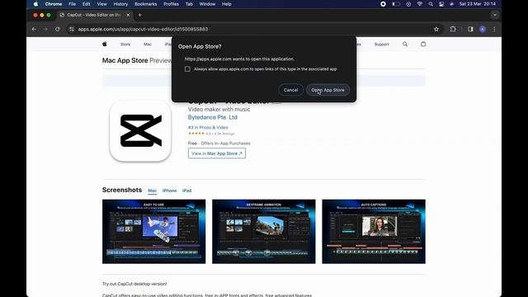Enable Always allow apps.apple.com checkbox
The height and width of the screenshot is (297, 528).
point(187,69)
